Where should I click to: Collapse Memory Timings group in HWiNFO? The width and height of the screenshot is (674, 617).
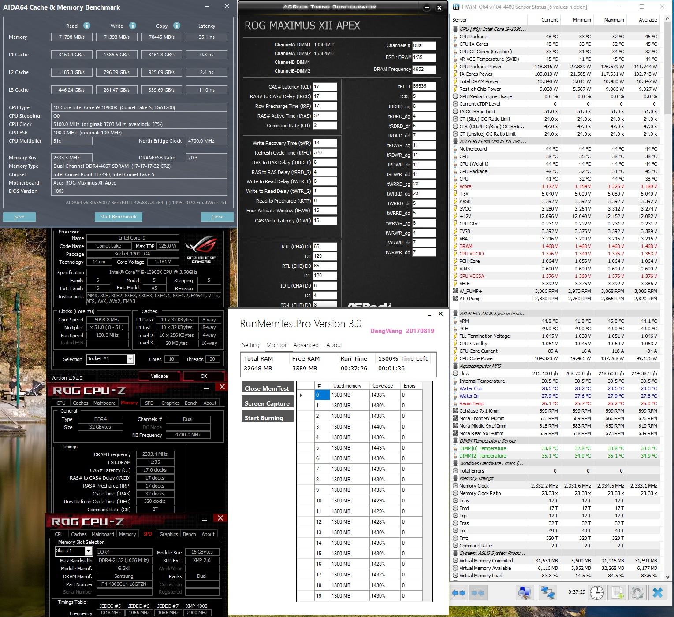tap(455, 478)
